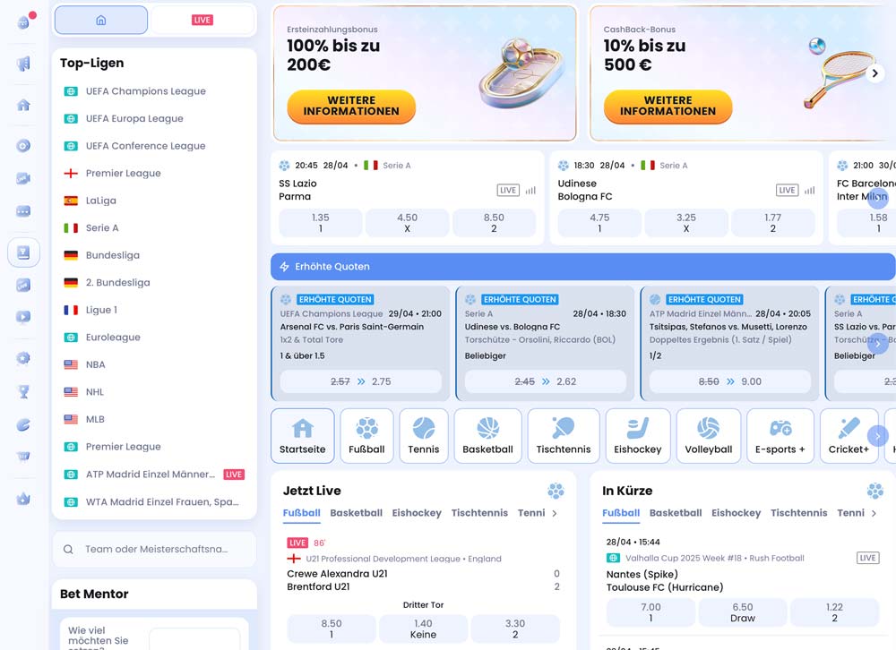Pick boosted odds 2.75 for Arsenal vs. PSG
The image size is (896, 650).
(361, 381)
